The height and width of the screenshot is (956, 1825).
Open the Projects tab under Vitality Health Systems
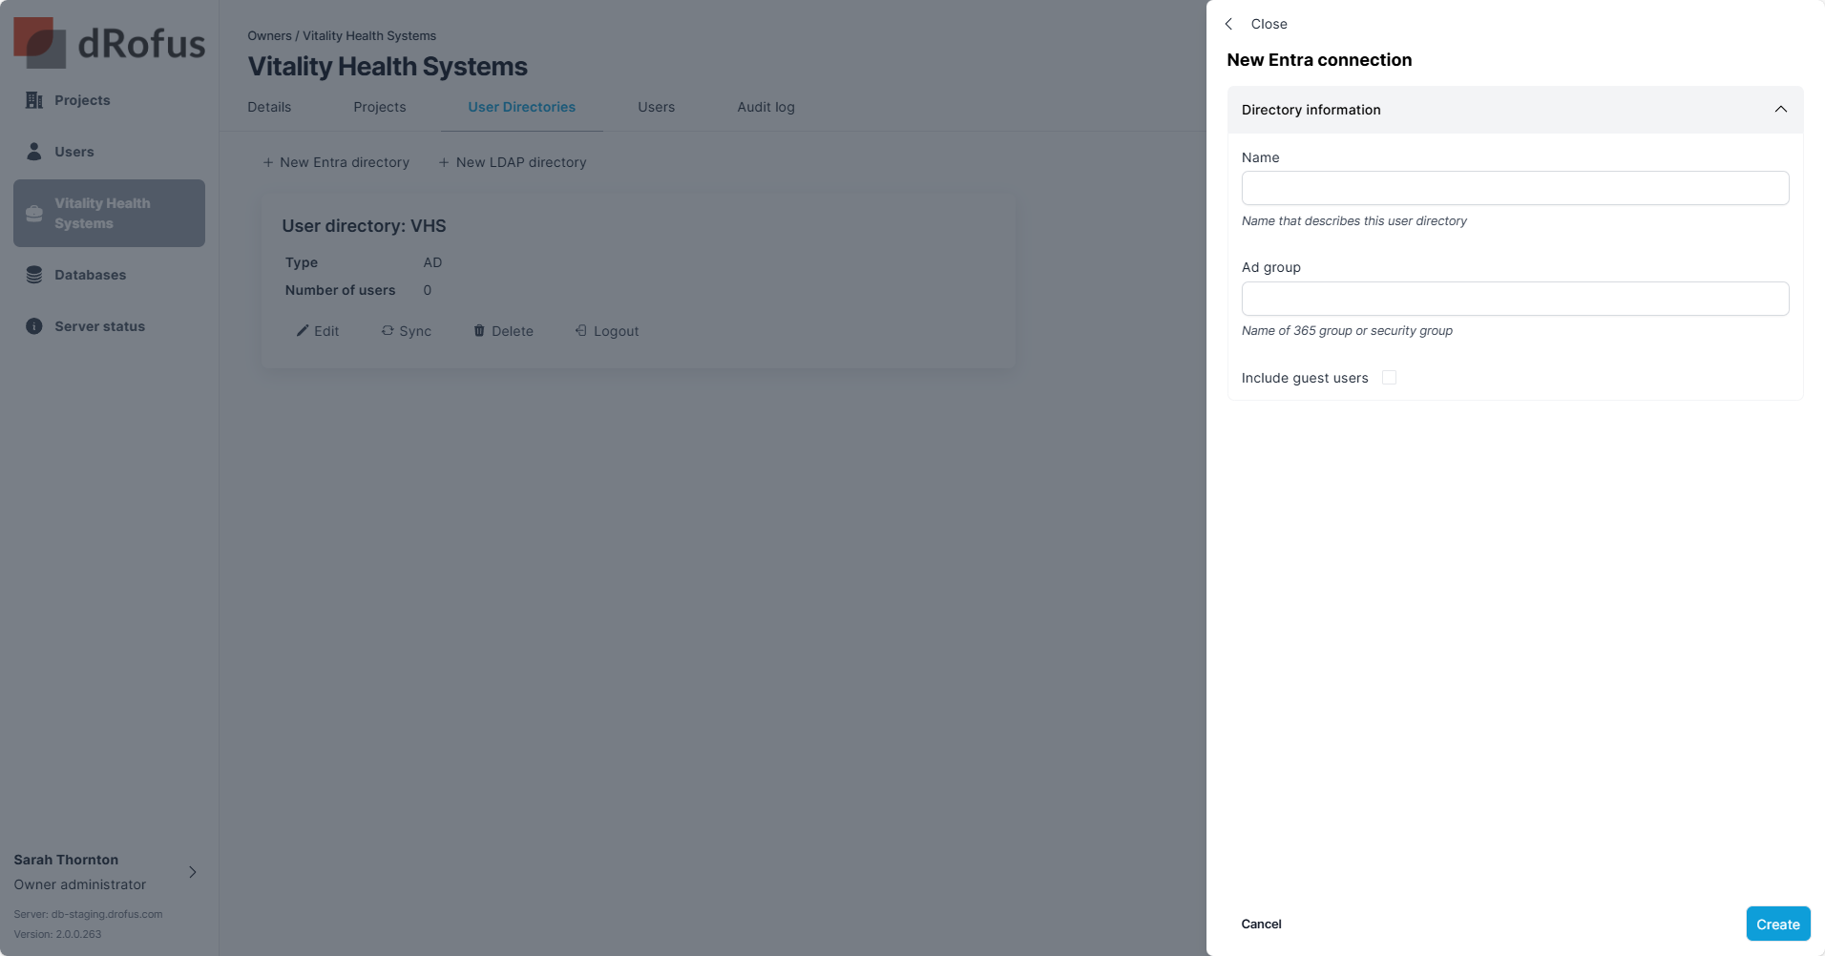380,107
